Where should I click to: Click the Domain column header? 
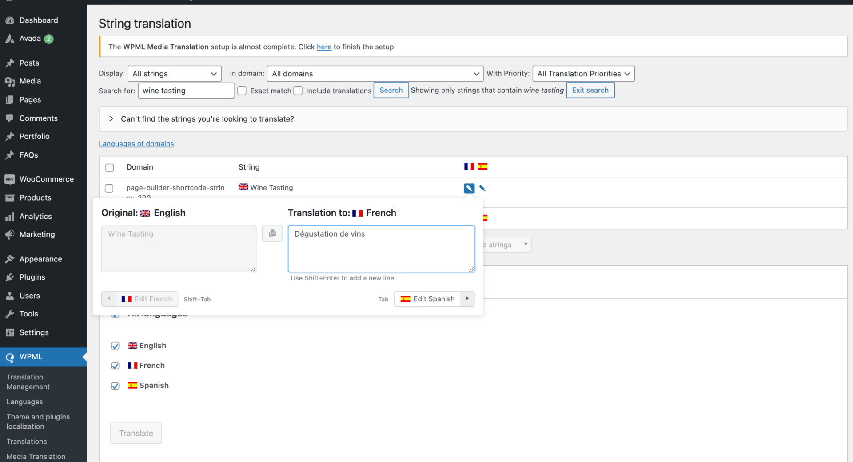(140, 167)
